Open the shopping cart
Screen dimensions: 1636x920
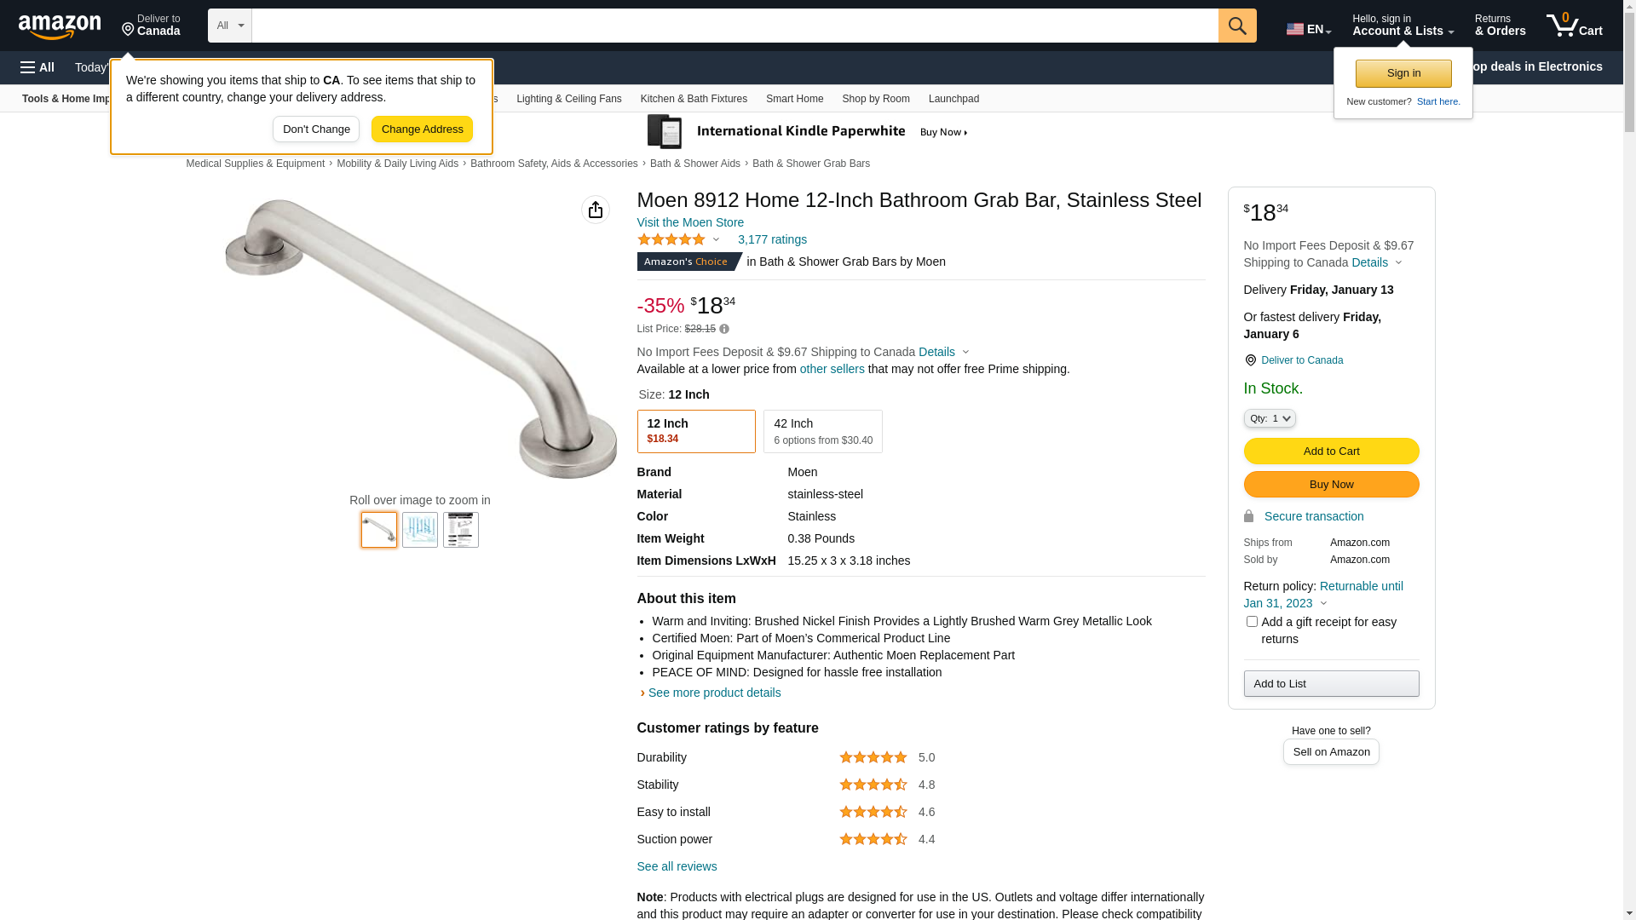[1574, 26]
